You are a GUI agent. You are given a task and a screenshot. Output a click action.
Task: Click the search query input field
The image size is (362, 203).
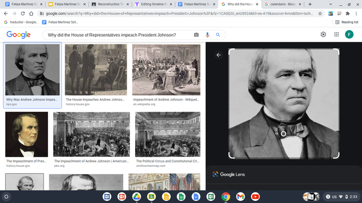(x=118, y=35)
